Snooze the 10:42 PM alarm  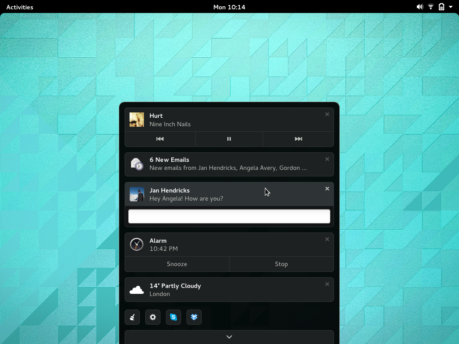177,264
